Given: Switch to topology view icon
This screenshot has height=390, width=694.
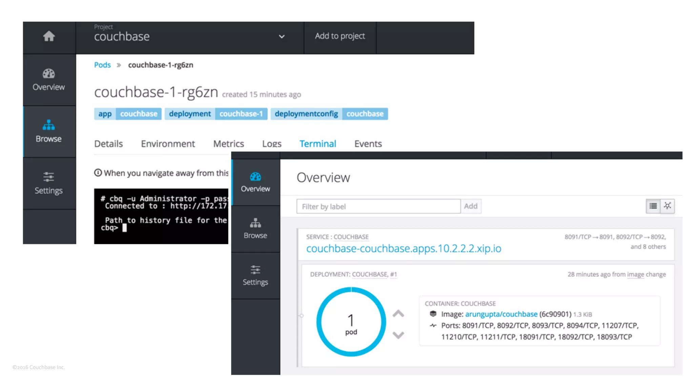Looking at the screenshot, I should click(667, 206).
